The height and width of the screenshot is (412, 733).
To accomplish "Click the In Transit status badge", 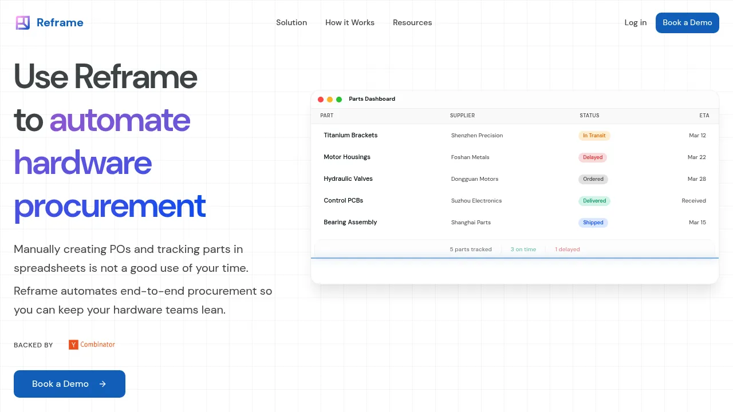I will click(x=594, y=136).
